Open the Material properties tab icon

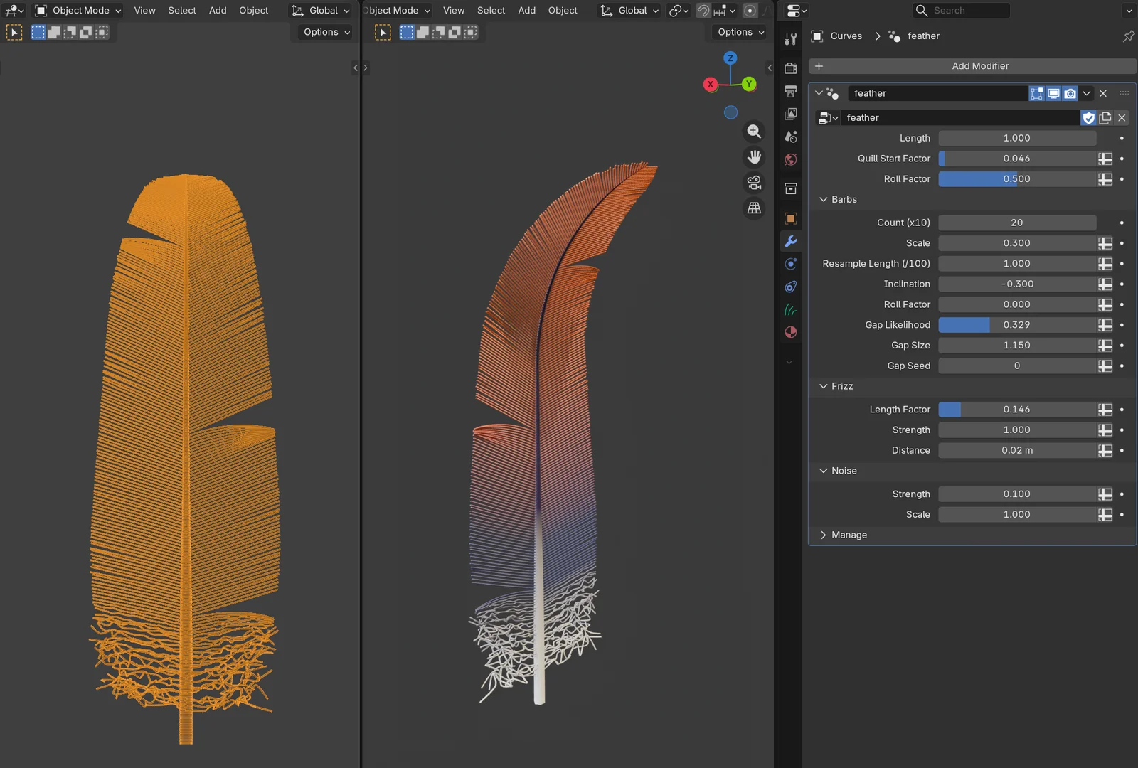tap(790, 332)
